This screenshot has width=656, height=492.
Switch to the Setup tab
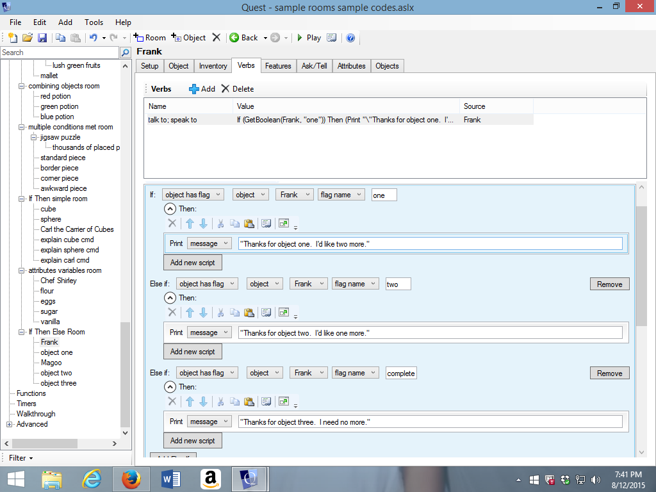tap(149, 66)
